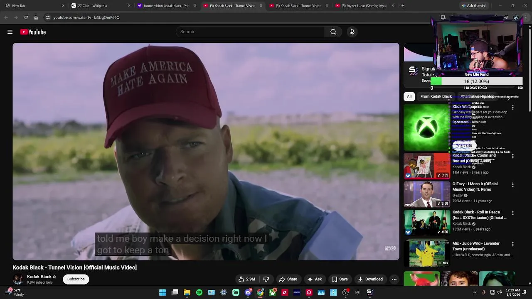Click the video title Tunnel Vision text
Screen dimensions: 532x299
tap(75, 267)
